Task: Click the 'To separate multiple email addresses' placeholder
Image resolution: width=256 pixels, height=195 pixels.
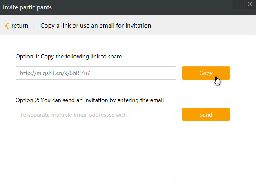Action: coord(75,115)
